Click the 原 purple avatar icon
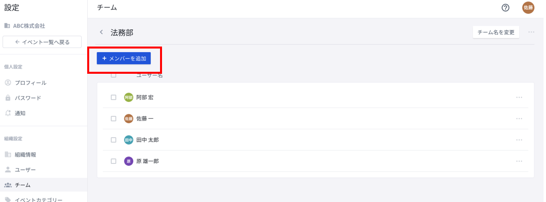546x202 pixels. pos(129,161)
